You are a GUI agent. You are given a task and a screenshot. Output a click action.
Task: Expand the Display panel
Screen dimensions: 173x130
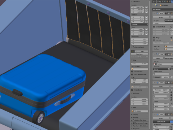(x=132, y=114)
